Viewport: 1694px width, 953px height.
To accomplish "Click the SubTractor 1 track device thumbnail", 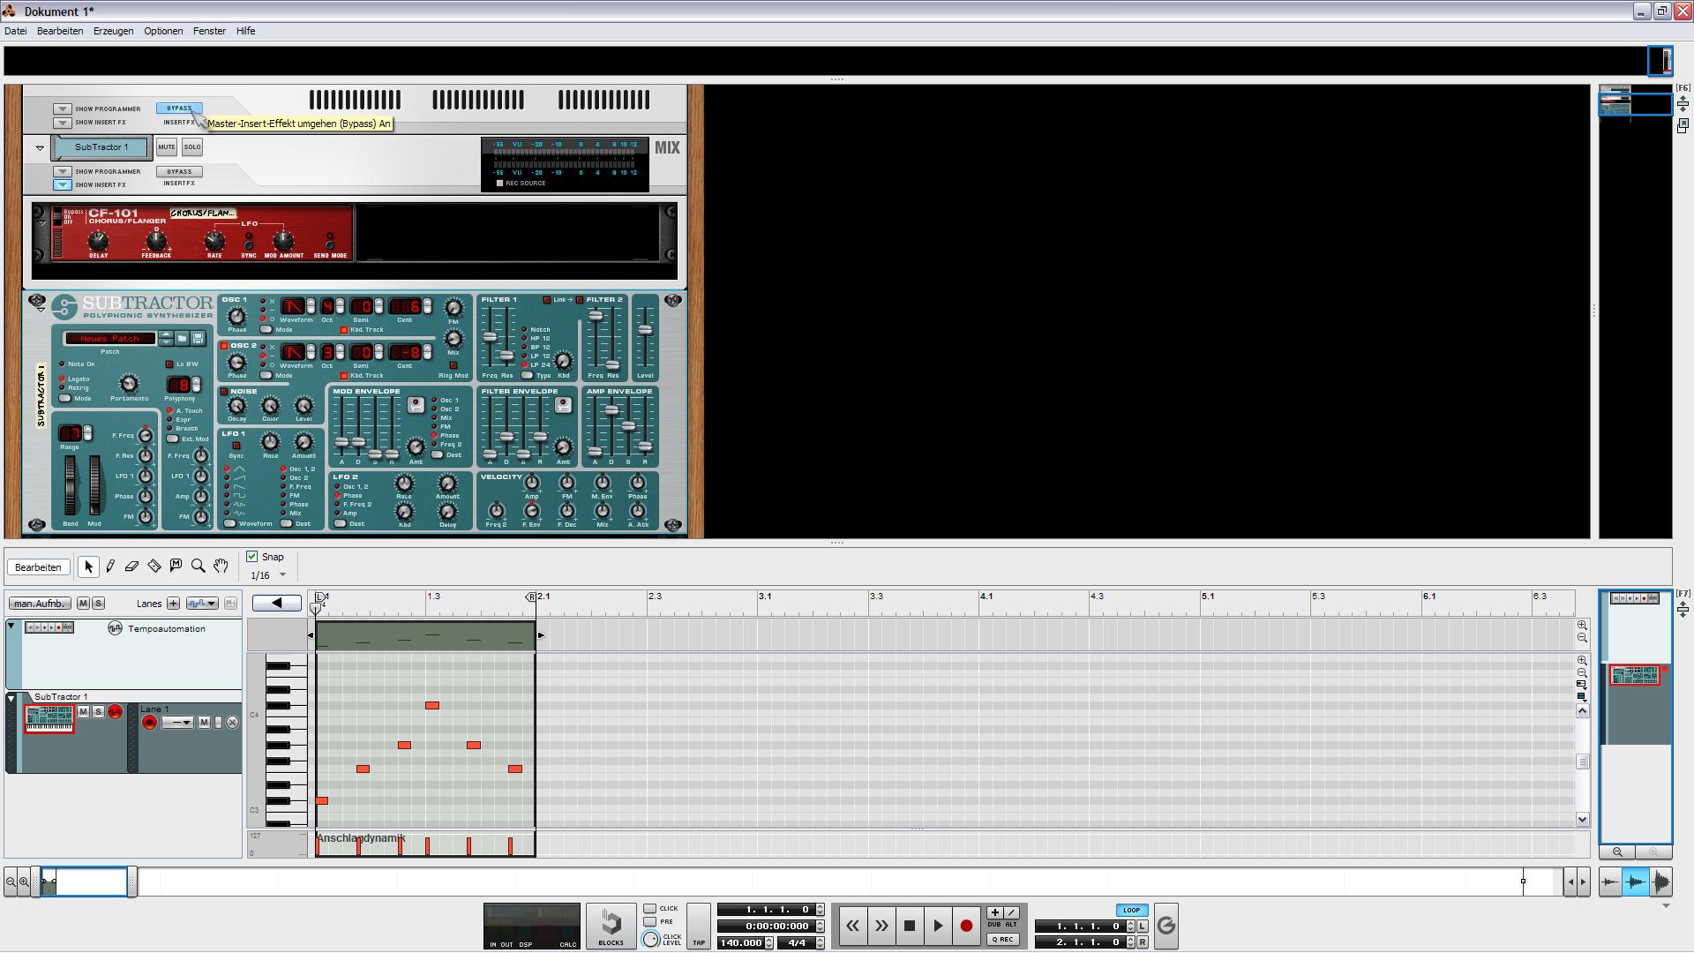I will tap(49, 718).
